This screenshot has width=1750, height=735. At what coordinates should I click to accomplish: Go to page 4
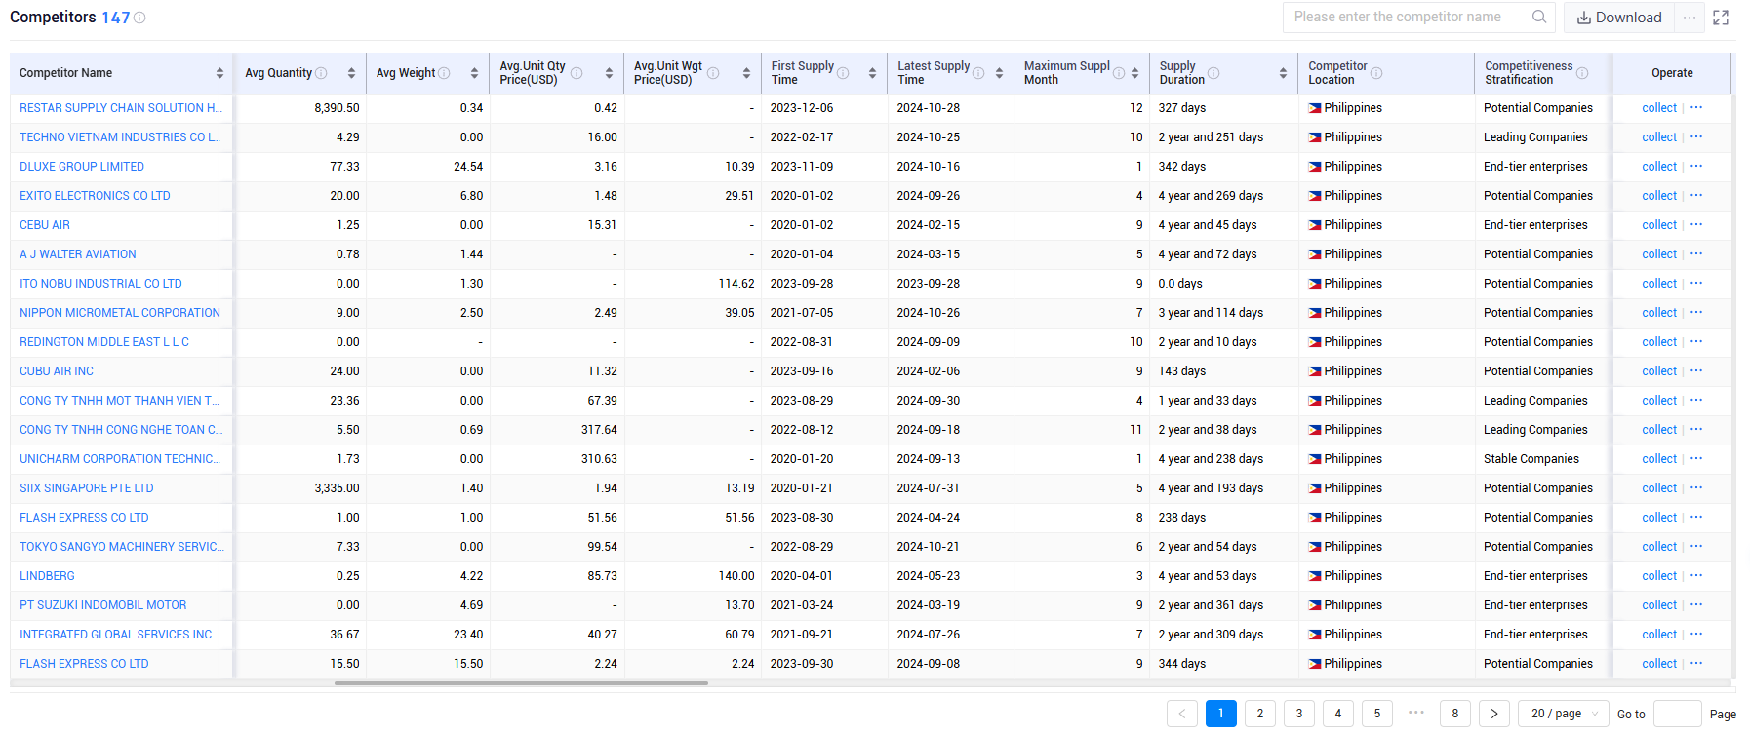click(1337, 714)
